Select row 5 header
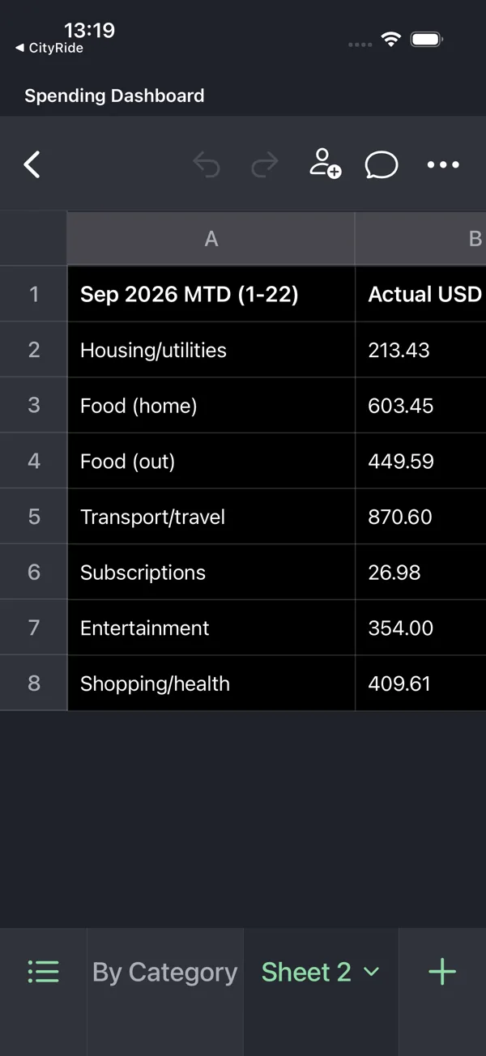 point(34,517)
